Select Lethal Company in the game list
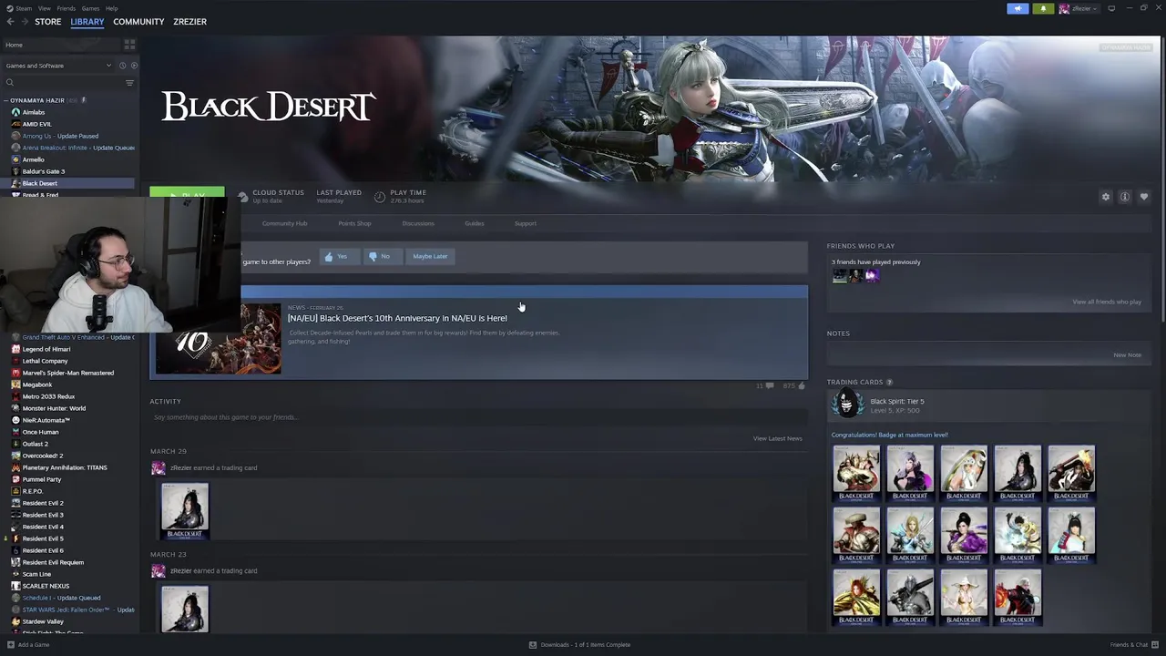The image size is (1166, 656). [45, 361]
